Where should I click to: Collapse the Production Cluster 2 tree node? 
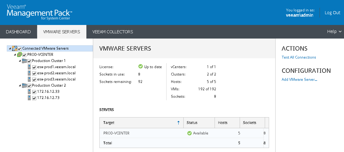(20, 85)
